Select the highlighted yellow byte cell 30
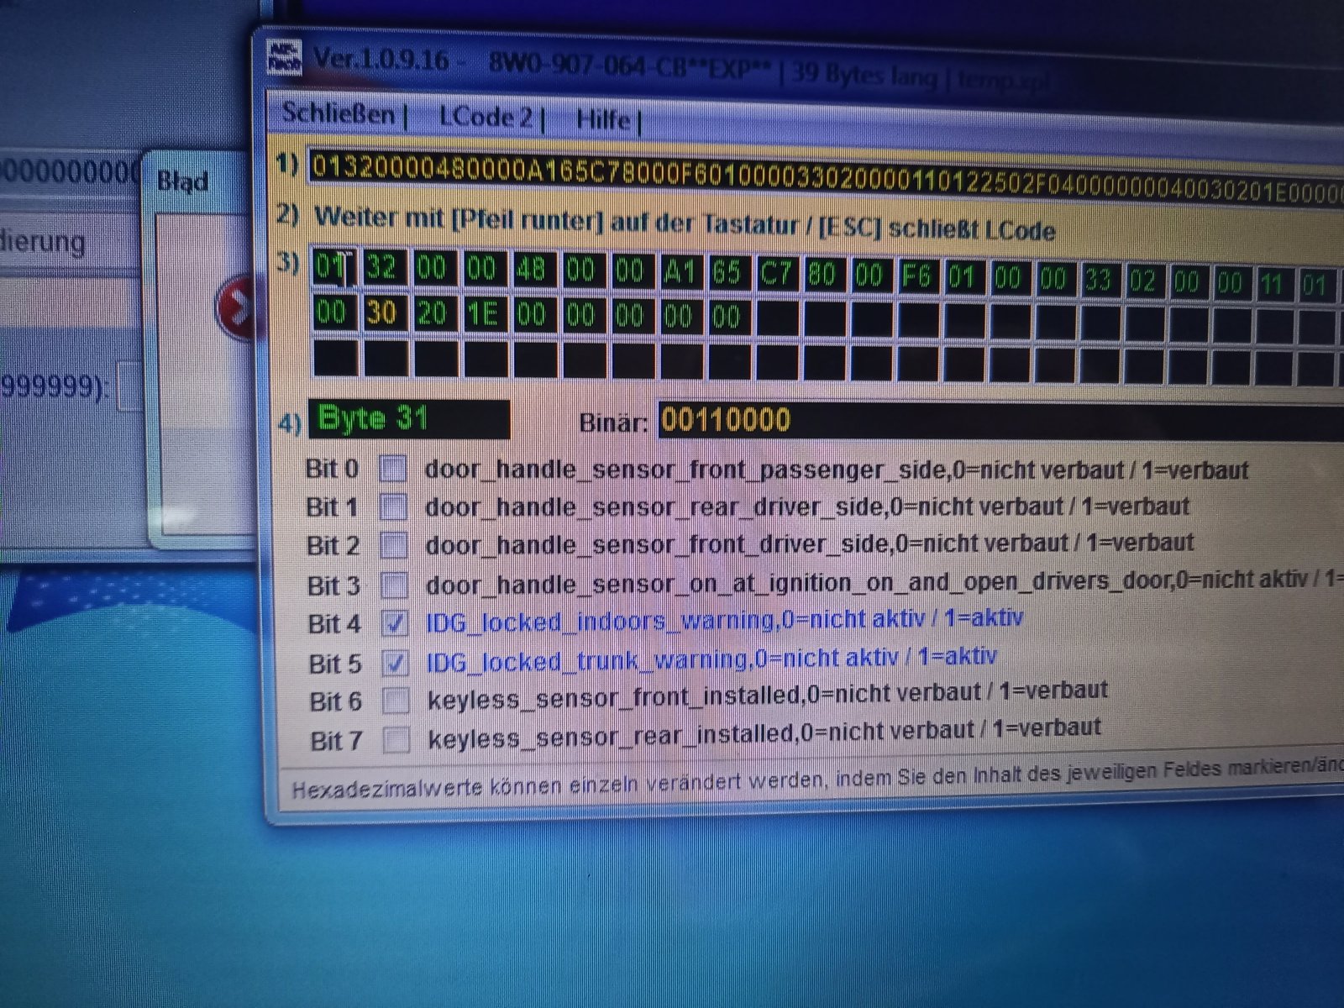1344x1008 pixels. [x=382, y=312]
